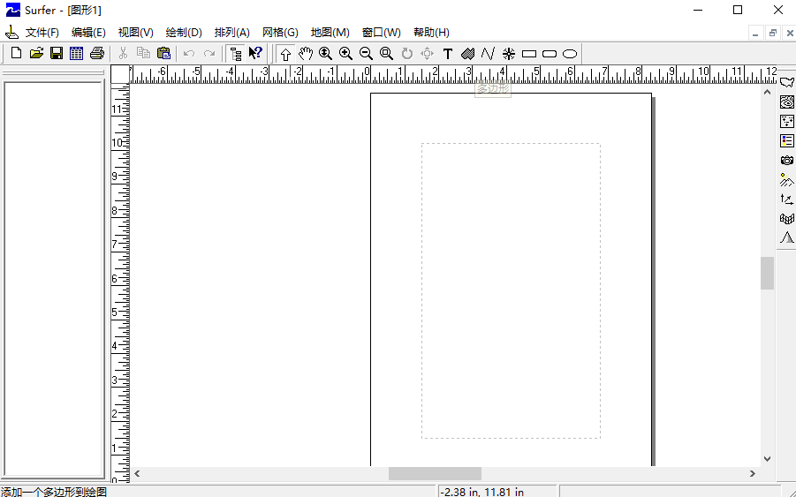Open the 地图(M) menu
This screenshot has width=796, height=497.
point(330,33)
